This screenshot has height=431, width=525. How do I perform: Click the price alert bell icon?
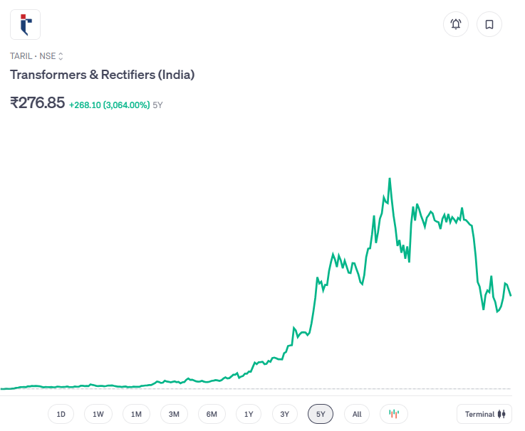(x=456, y=24)
